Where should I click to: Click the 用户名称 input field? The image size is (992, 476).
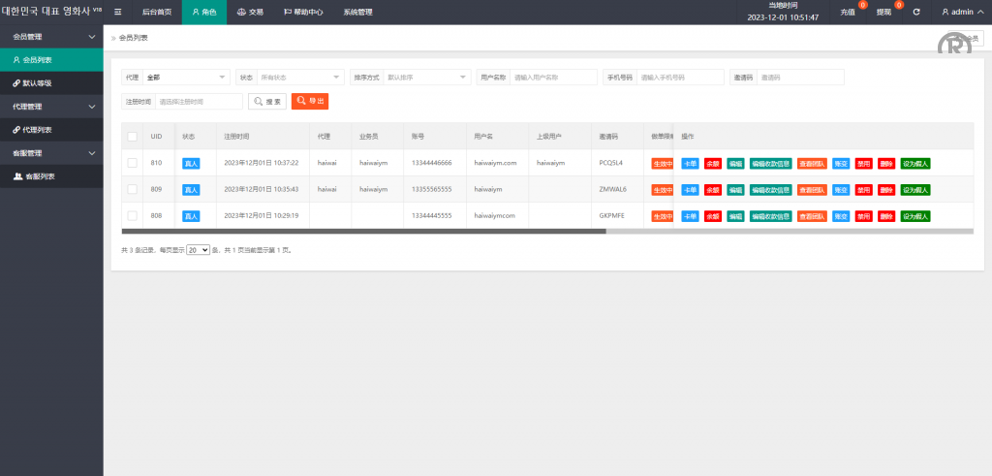point(553,78)
